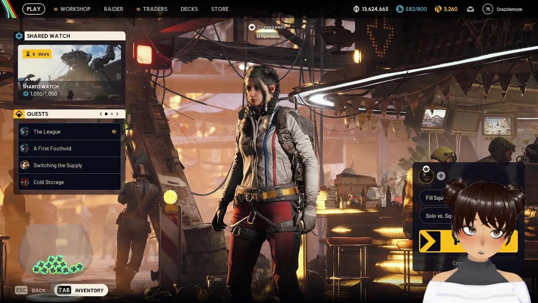The height and width of the screenshot is (303, 538).
Task: Click the Quests diamond icon
Action: tap(19, 114)
